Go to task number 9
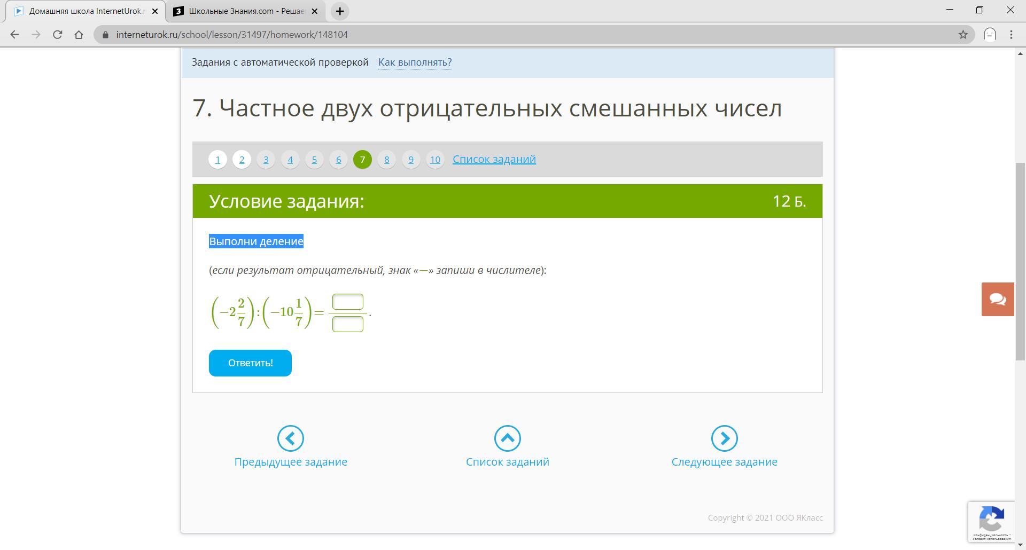Screen dimensions: 1026x550 tap(411, 160)
